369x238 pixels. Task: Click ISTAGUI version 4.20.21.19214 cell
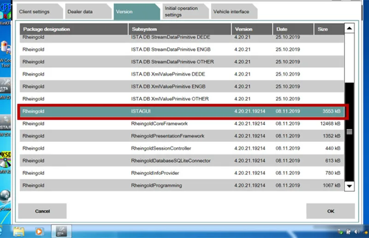pyautogui.click(x=250, y=111)
